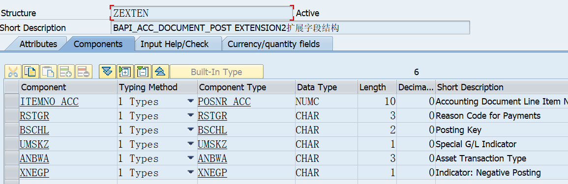The width and height of the screenshot is (568, 184).
Task: Open component type UMSKZ link
Action: tap(212, 144)
